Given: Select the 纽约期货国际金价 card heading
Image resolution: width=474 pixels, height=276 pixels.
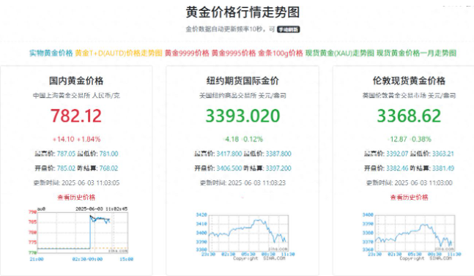Looking at the screenshot, I should [242, 81].
